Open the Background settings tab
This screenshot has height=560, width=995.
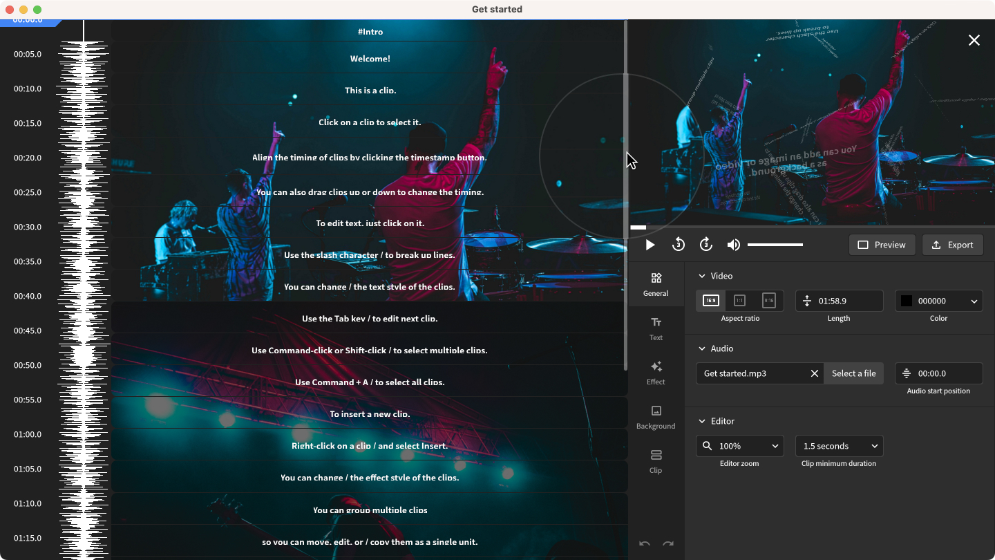coord(656,416)
